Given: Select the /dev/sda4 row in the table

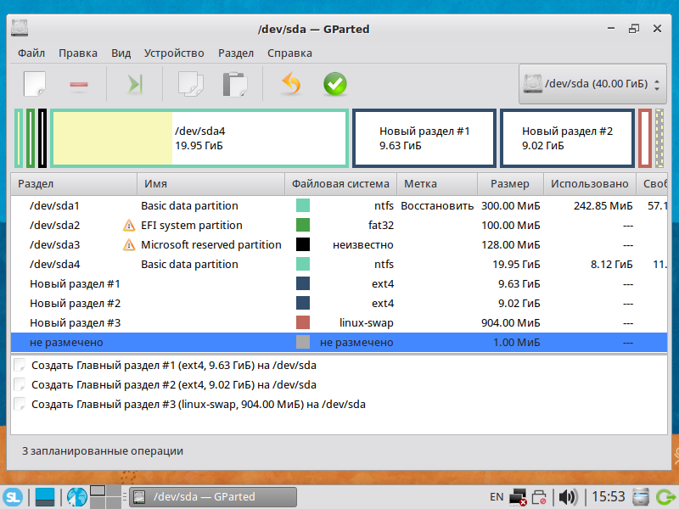Looking at the screenshot, I should click(x=339, y=264).
